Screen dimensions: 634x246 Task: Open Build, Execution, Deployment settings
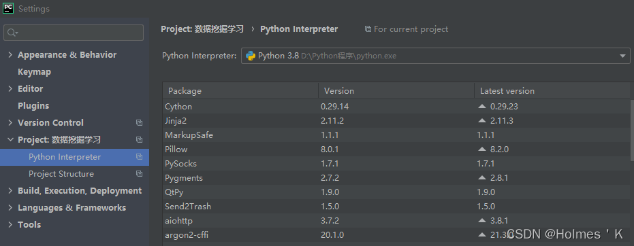(80, 191)
